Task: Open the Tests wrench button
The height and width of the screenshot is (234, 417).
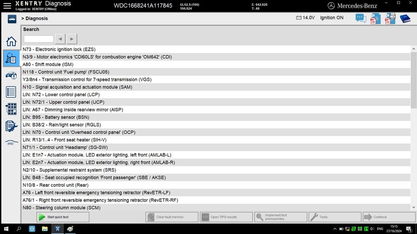Action: pos(335,217)
